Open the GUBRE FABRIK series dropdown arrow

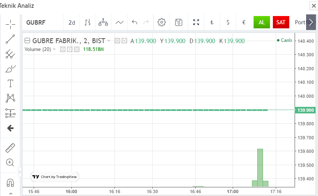pos(109,41)
